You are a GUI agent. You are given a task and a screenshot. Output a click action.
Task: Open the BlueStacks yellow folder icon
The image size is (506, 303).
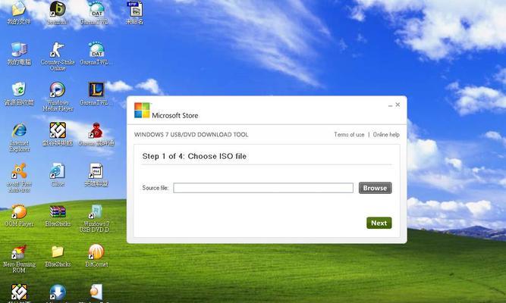pos(58,256)
